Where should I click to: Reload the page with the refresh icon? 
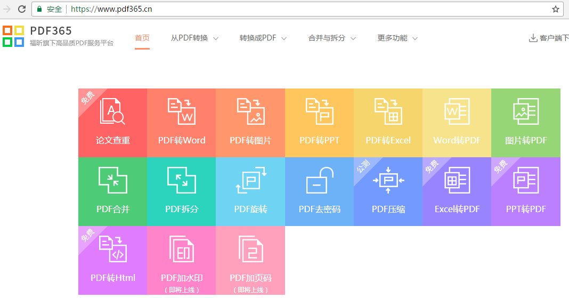click(22, 9)
